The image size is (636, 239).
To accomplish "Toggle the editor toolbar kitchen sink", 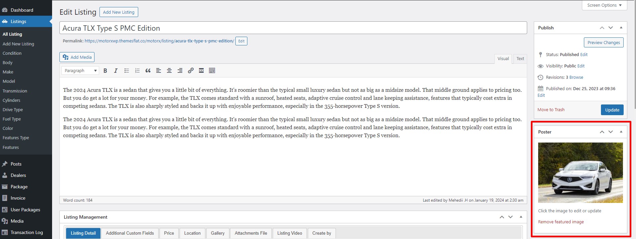I will pyautogui.click(x=212, y=70).
